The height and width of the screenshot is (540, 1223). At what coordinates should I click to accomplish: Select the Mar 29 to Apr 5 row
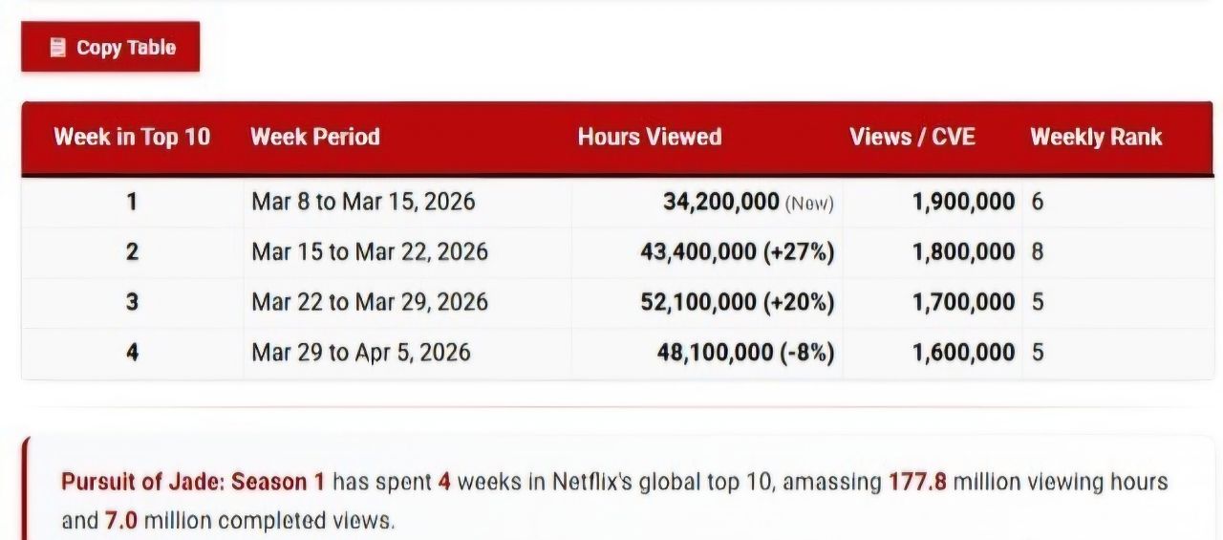coord(361,353)
